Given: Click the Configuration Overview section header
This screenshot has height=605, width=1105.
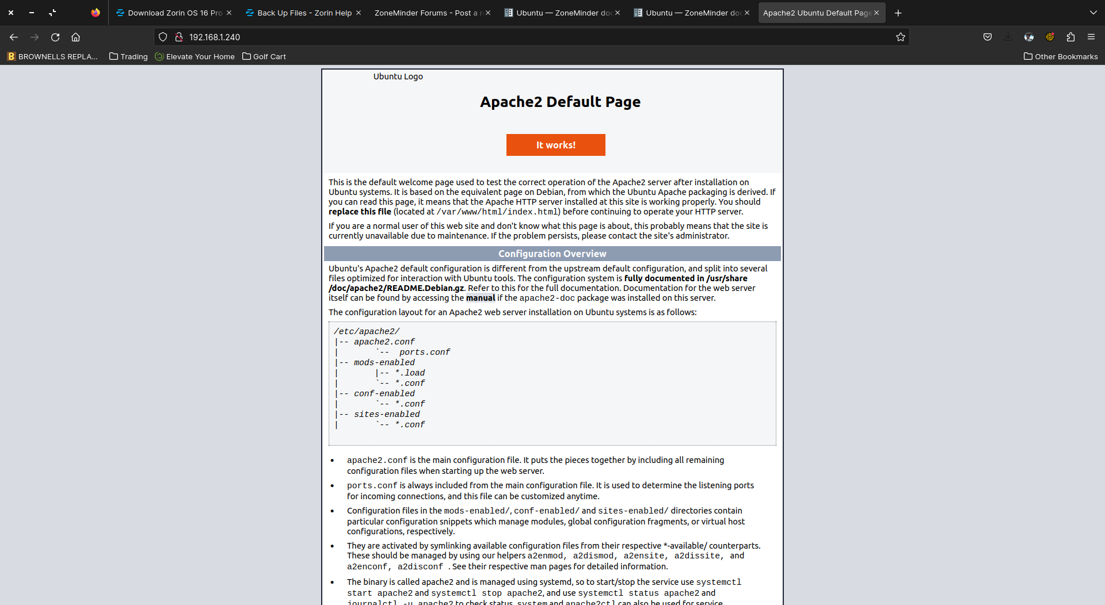Looking at the screenshot, I should [552, 254].
